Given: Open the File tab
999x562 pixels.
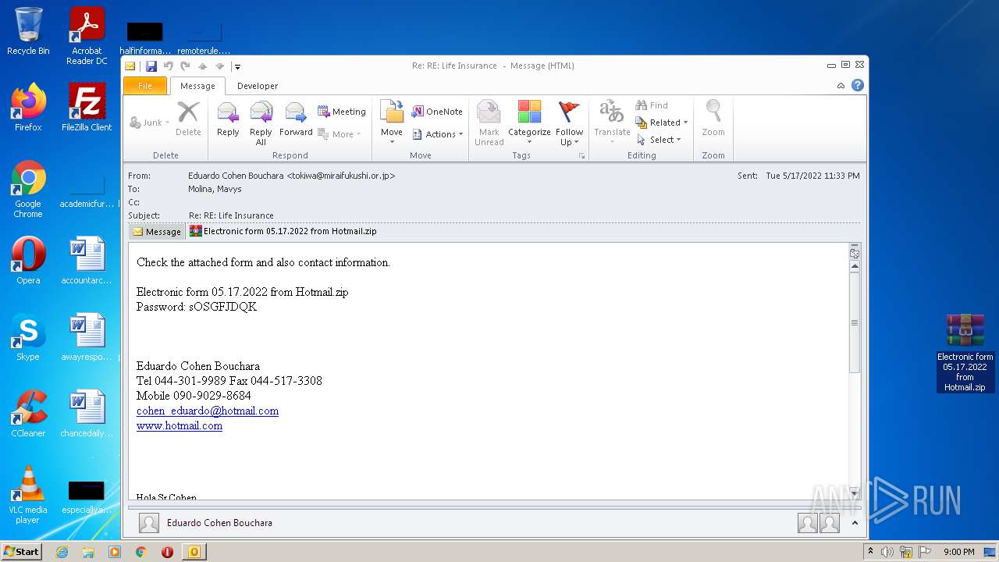Looking at the screenshot, I should (145, 86).
